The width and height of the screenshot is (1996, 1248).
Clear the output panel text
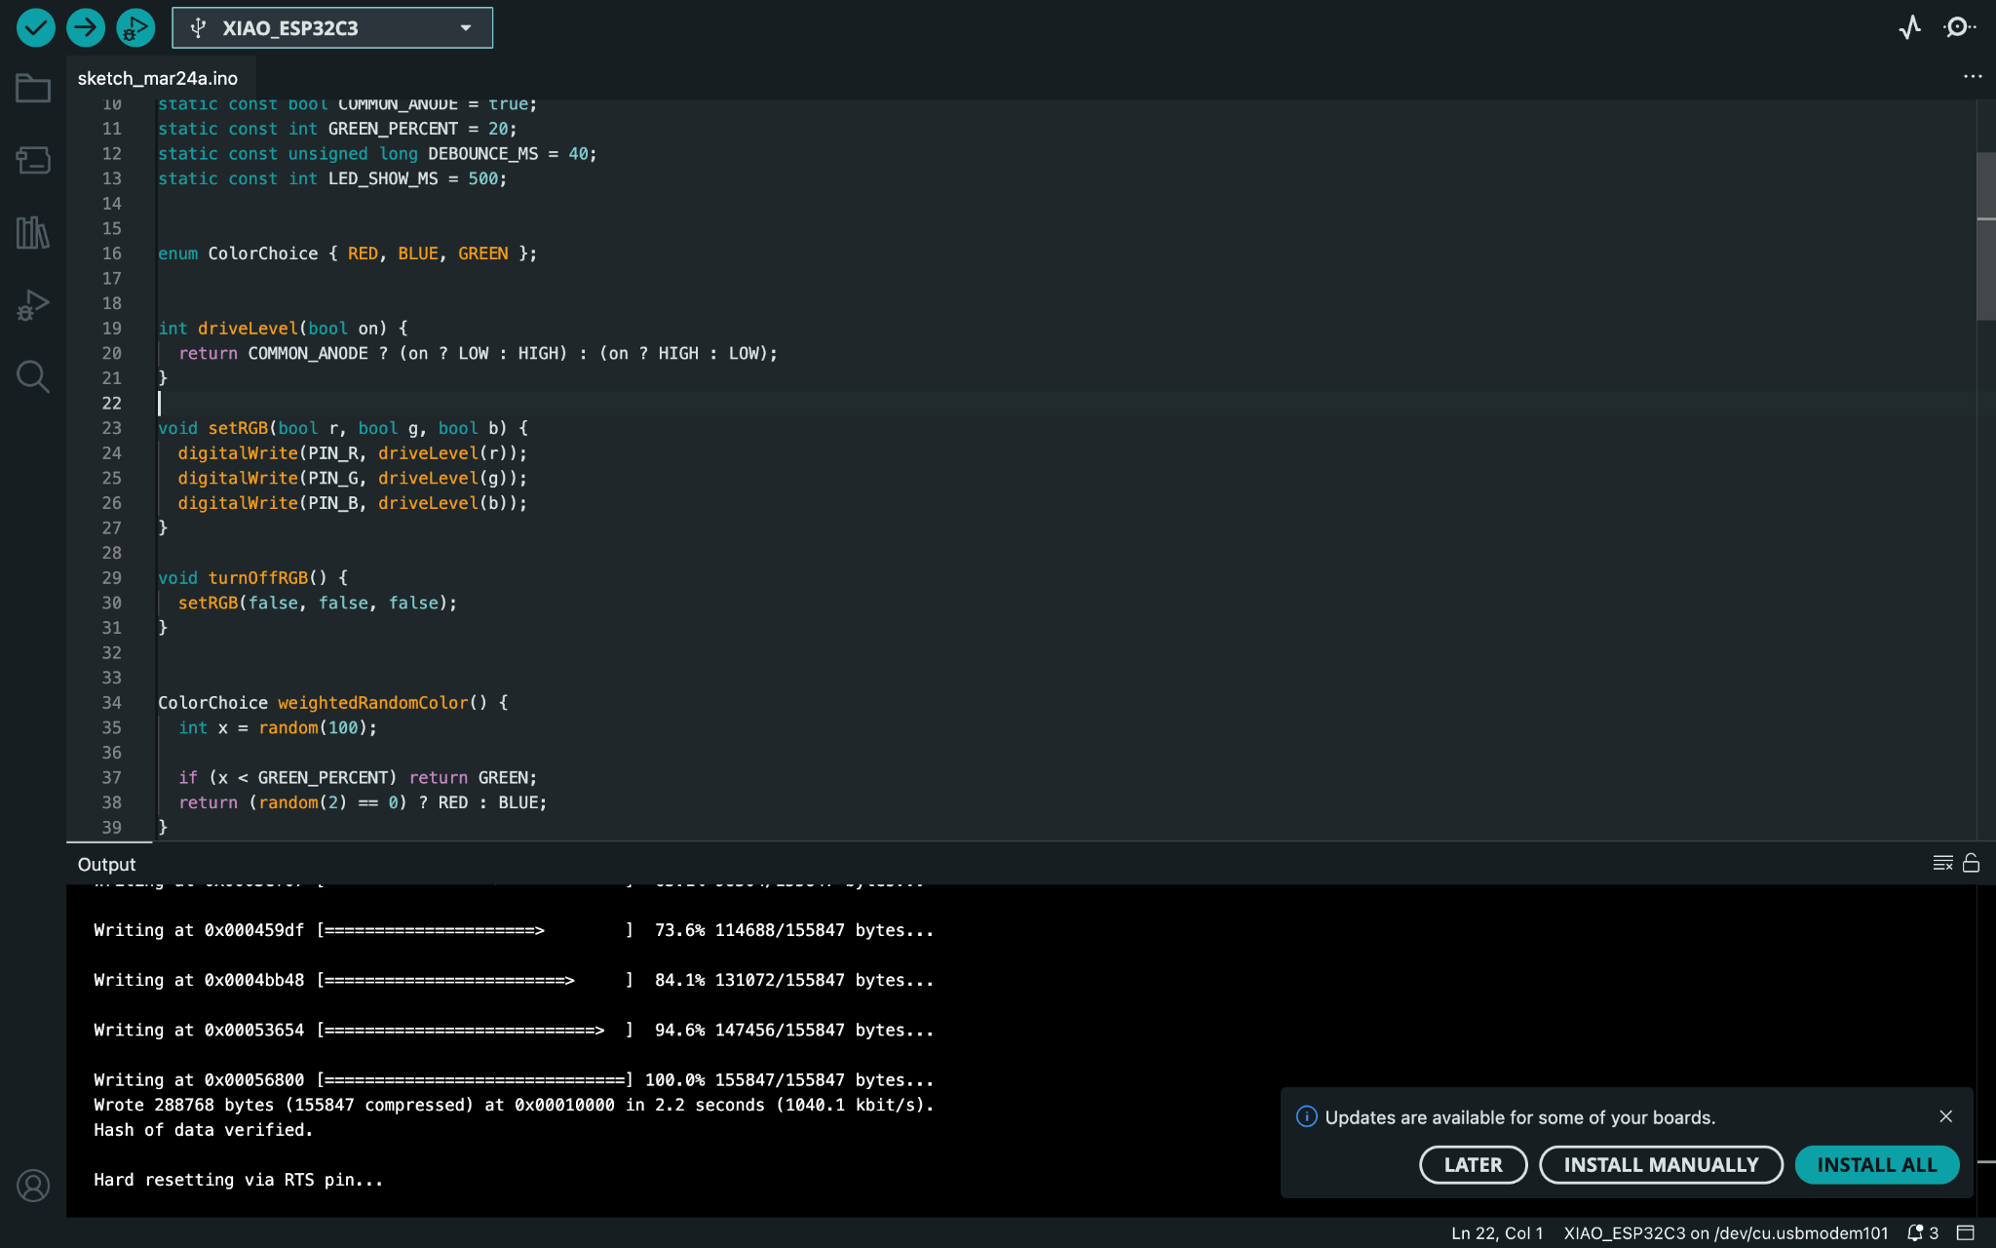click(1942, 863)
